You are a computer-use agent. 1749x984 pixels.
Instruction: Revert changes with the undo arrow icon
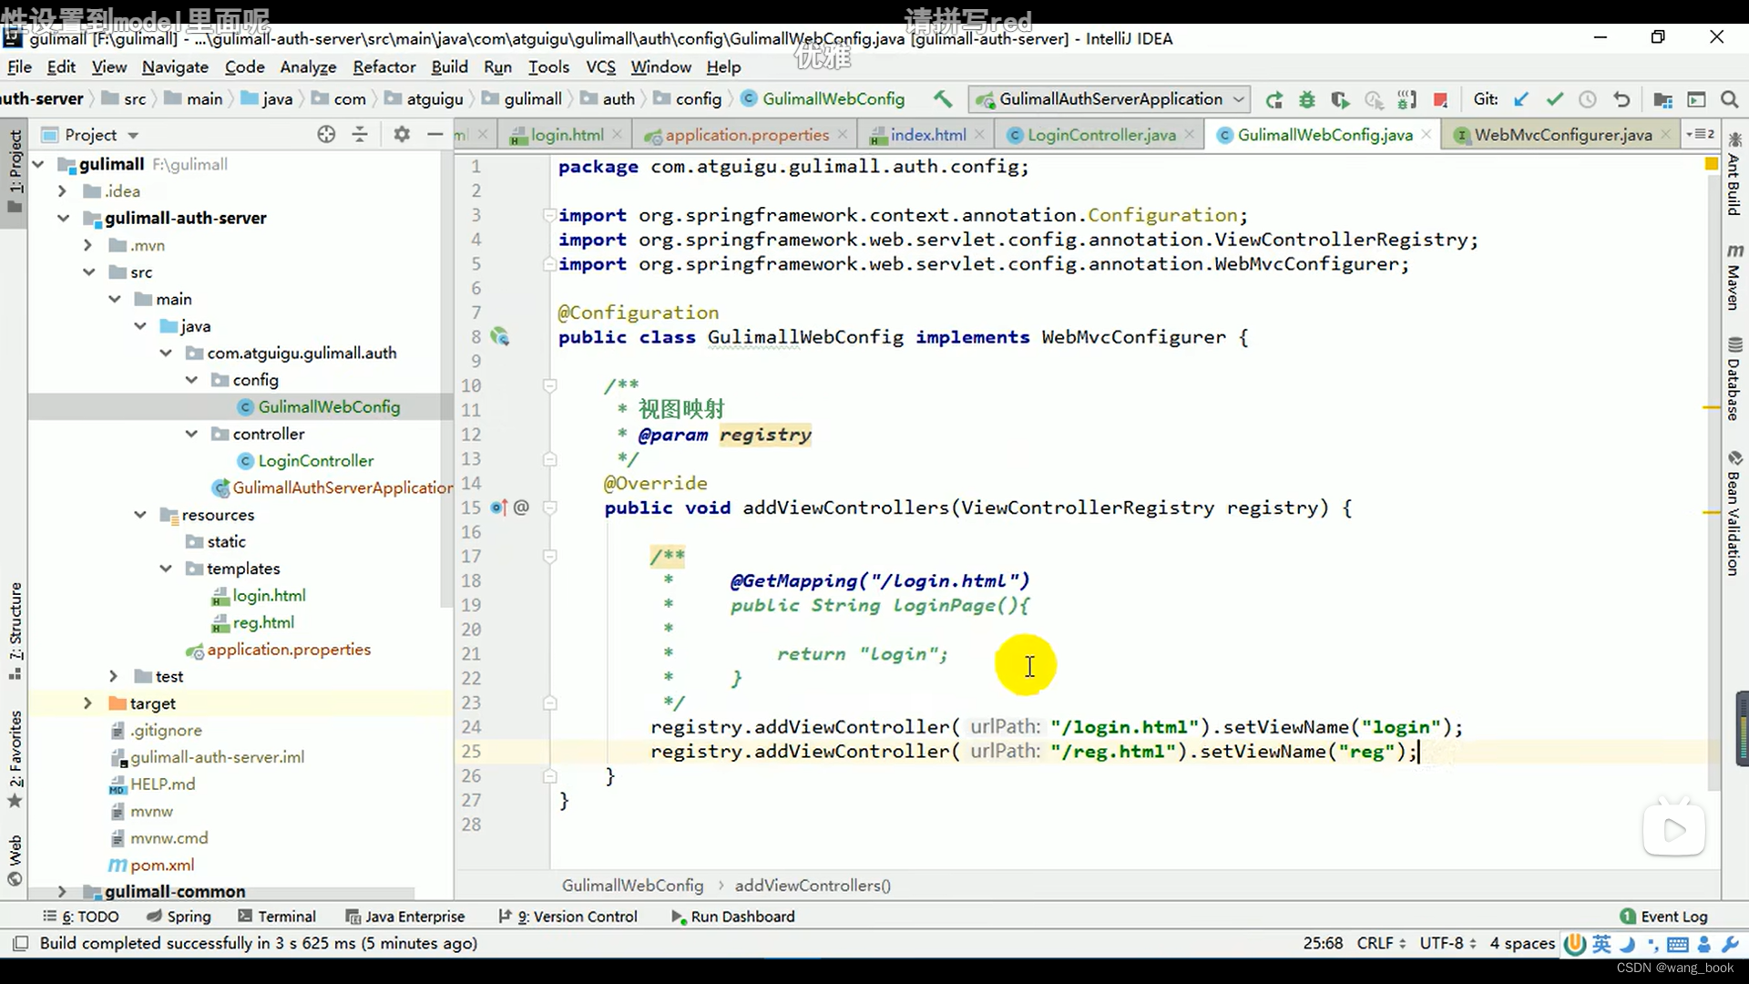pos(1621,99)
